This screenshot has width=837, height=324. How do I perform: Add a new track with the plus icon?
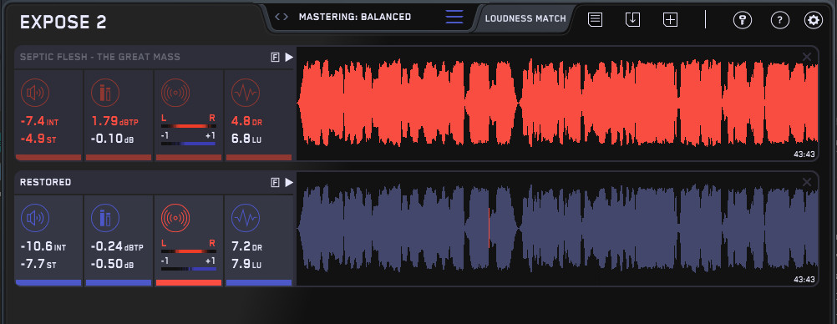[670, 20]
